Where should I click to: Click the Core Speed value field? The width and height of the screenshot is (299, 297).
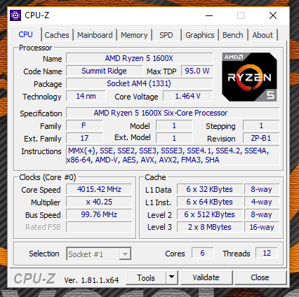click(99, 189)
